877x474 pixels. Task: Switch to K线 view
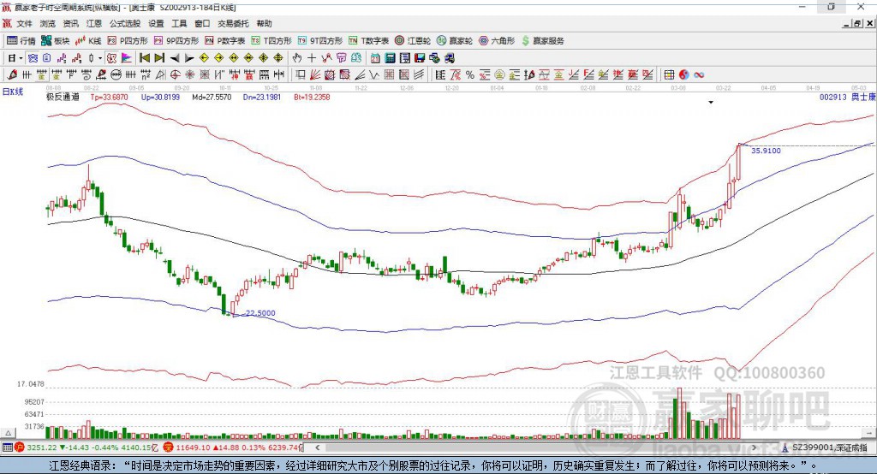pyautogui.click(x=88, y=41)
